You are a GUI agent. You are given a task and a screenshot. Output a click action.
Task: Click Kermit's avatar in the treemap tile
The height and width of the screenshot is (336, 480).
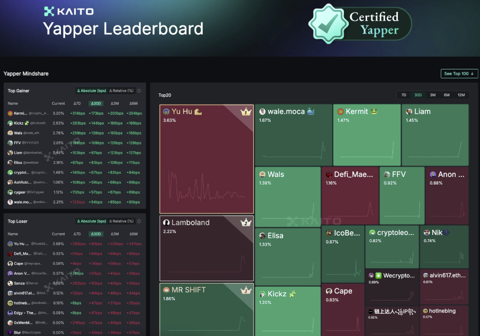(341, 111)
